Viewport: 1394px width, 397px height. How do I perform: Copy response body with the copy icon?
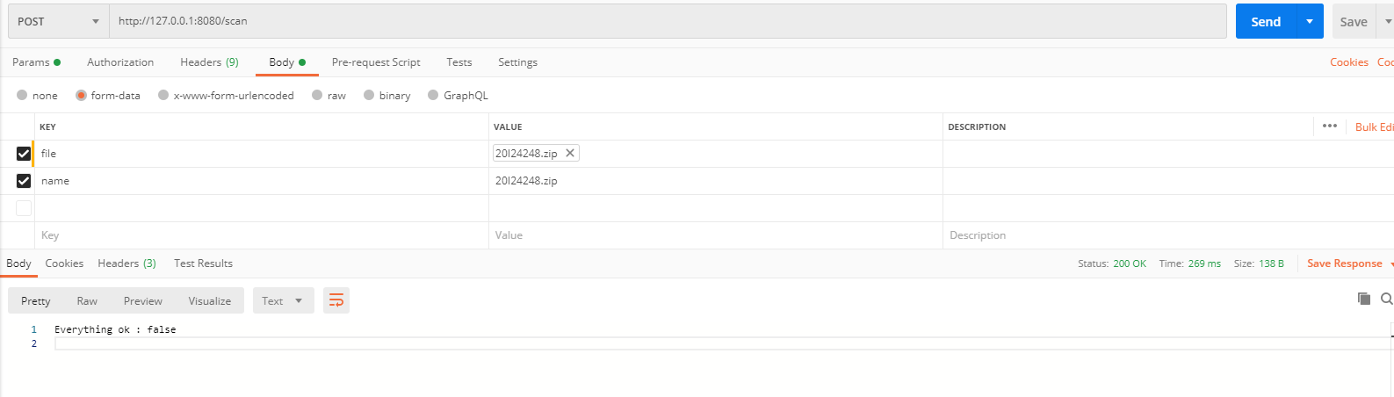coord(1364,300)
